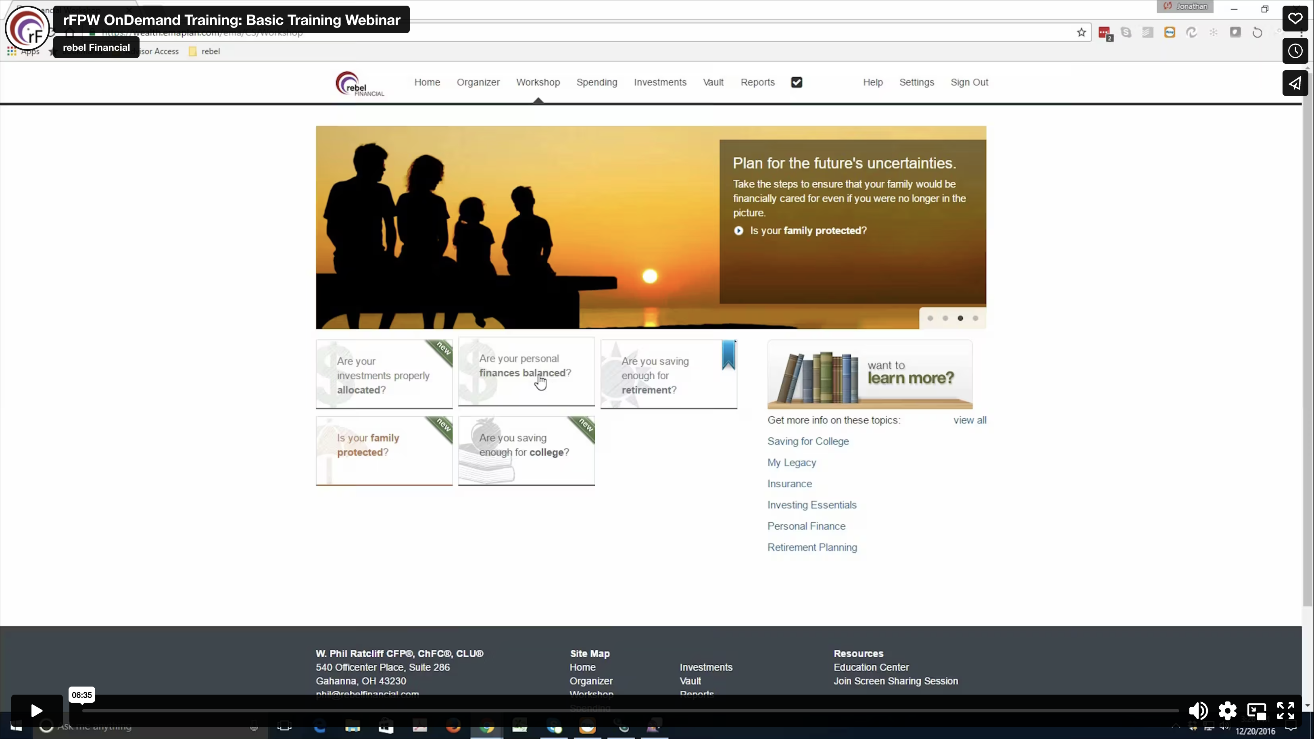Select the first carousel dot
The width and height of the screenshot is (1314, 739).
930,318
